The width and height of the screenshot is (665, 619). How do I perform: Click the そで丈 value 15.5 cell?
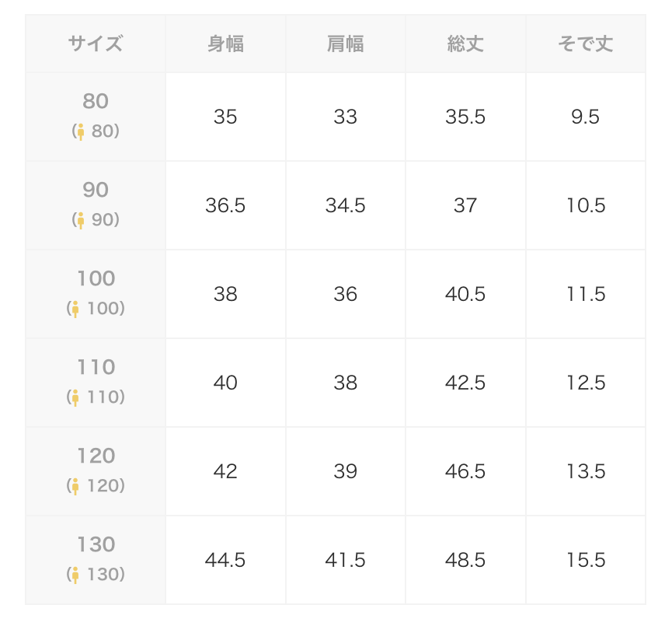coord(585,560)
